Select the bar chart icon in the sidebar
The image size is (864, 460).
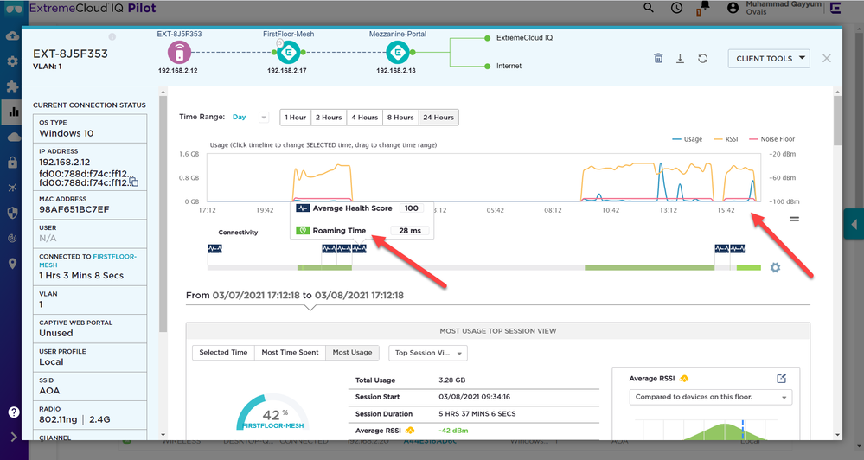(x=14, y=112)
